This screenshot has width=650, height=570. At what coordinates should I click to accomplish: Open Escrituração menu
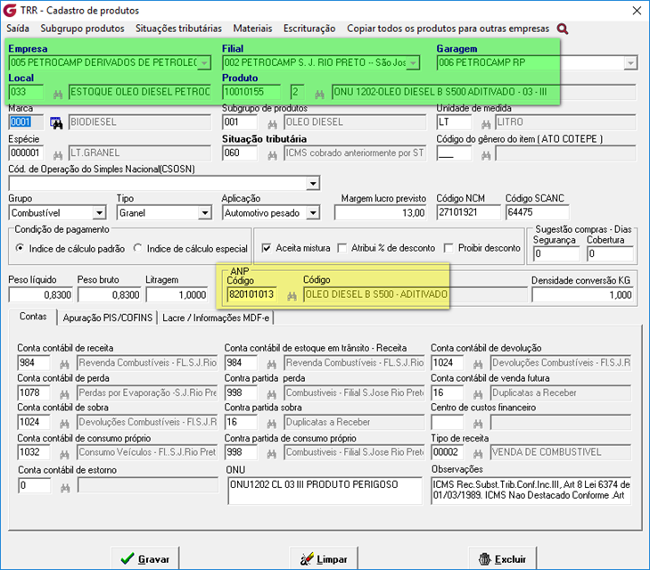click(x=309, y=29)
